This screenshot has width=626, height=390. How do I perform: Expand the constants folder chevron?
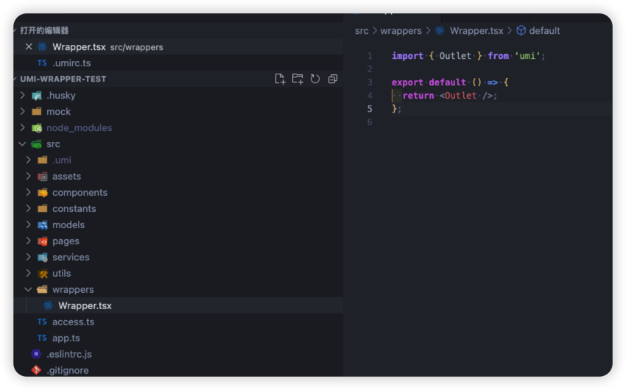(28, 208)
